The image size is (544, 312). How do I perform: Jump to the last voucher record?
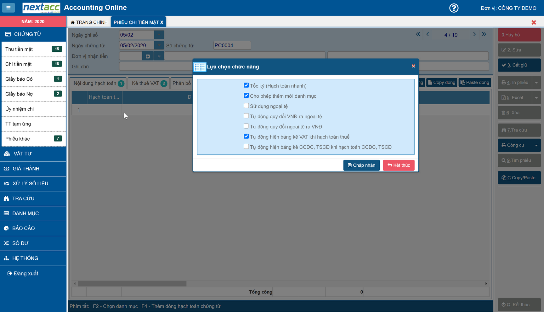484,34
